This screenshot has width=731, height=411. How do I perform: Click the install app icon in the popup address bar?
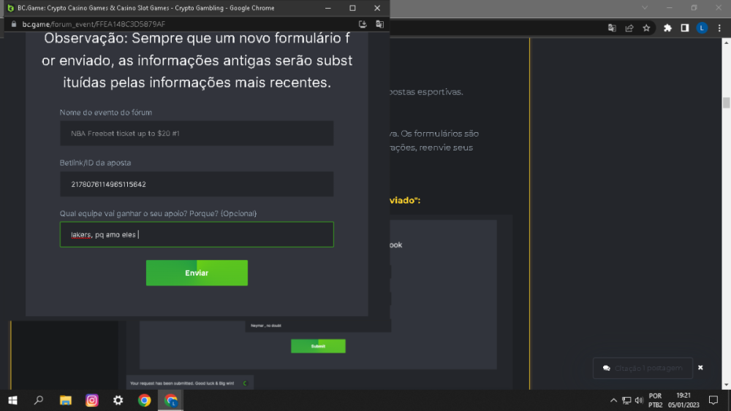tap(363, 24)
